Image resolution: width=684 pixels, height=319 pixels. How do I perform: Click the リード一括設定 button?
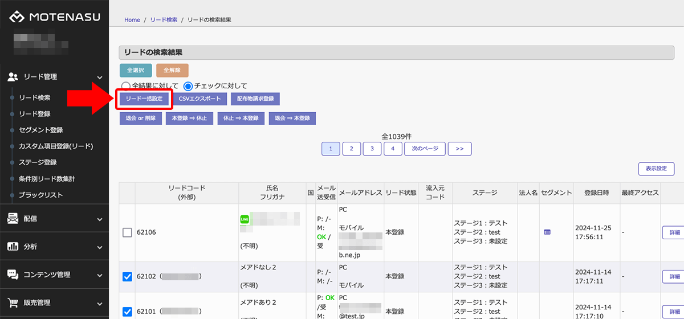144,99
